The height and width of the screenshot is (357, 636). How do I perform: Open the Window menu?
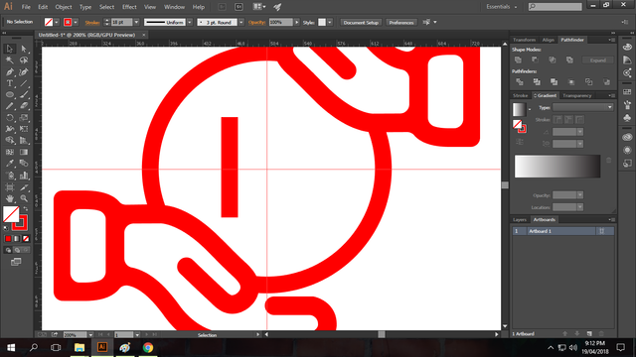(174, 7)
